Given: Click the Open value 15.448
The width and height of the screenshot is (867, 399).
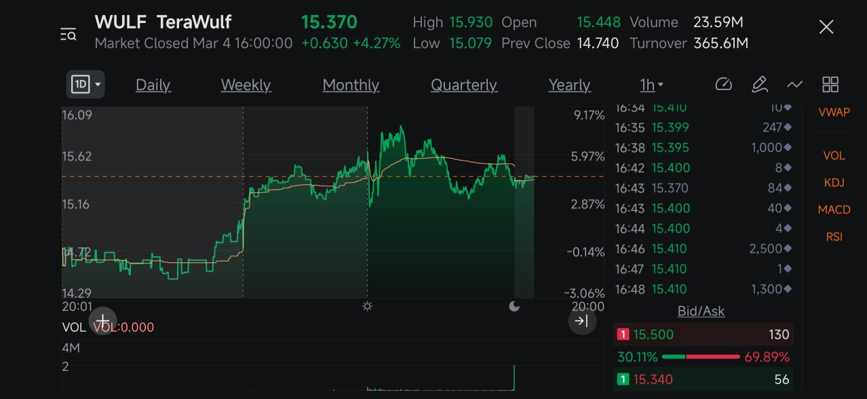Looking at the screenshot, I should (x=598, y=22).
